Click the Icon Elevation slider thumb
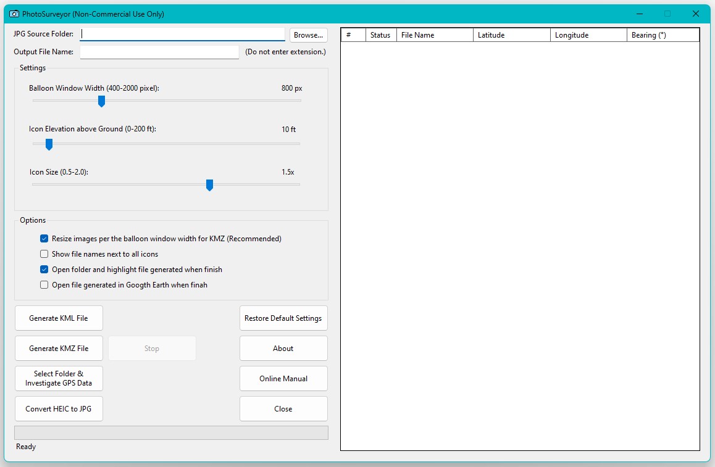Viewport: 715px width, 467px height. (49, 144)
